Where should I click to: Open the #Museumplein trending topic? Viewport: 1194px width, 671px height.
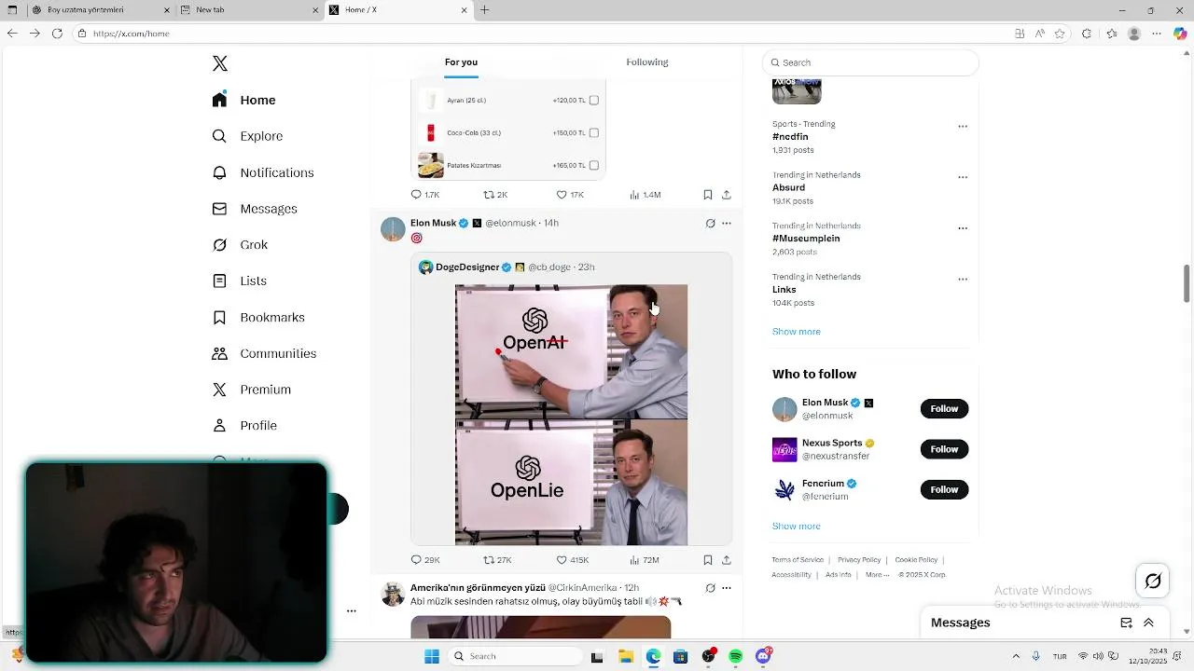coord(806,239)
